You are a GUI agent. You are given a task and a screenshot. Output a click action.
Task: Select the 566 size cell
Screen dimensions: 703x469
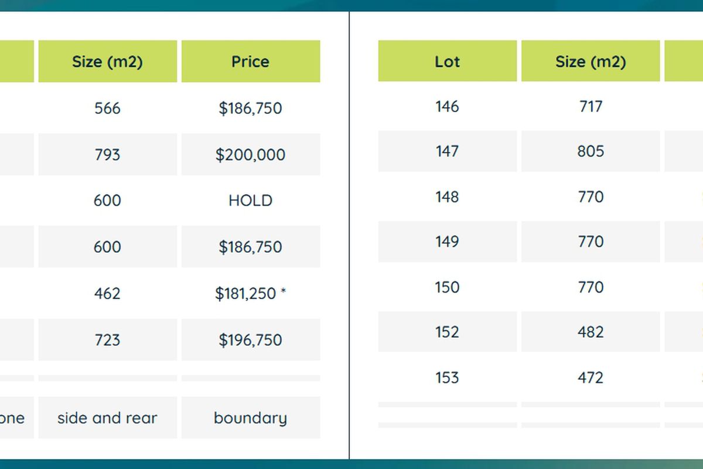(107, 108)
